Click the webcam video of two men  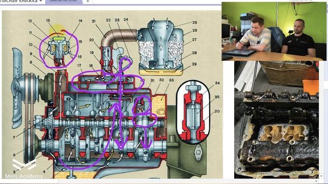tap(274, 31)
